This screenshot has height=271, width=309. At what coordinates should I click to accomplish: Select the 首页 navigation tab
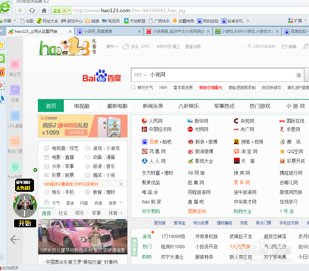[x=51, y=106]
